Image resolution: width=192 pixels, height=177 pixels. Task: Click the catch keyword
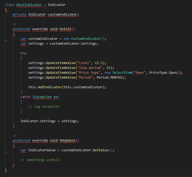pos(25,97)
